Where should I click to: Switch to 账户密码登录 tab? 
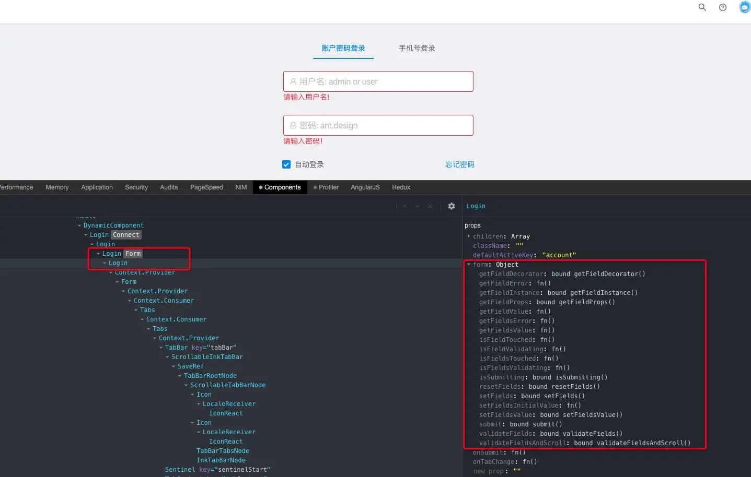coord(343,48)
